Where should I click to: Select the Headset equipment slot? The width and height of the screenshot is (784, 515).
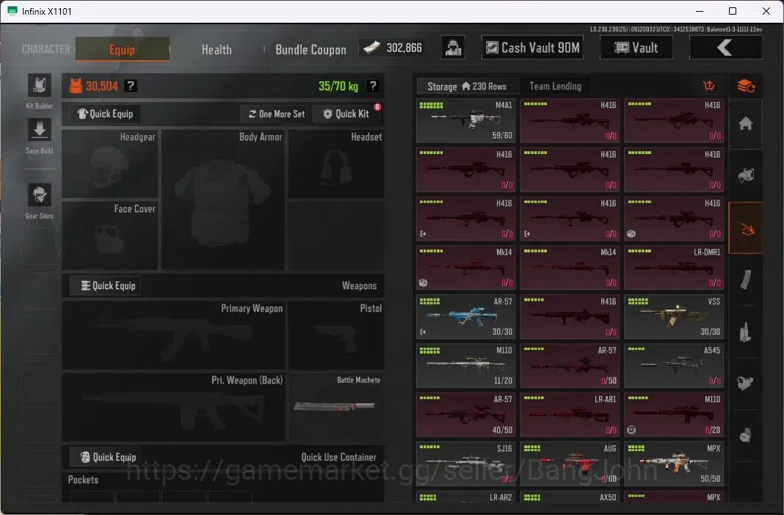[x=336, y=164]
